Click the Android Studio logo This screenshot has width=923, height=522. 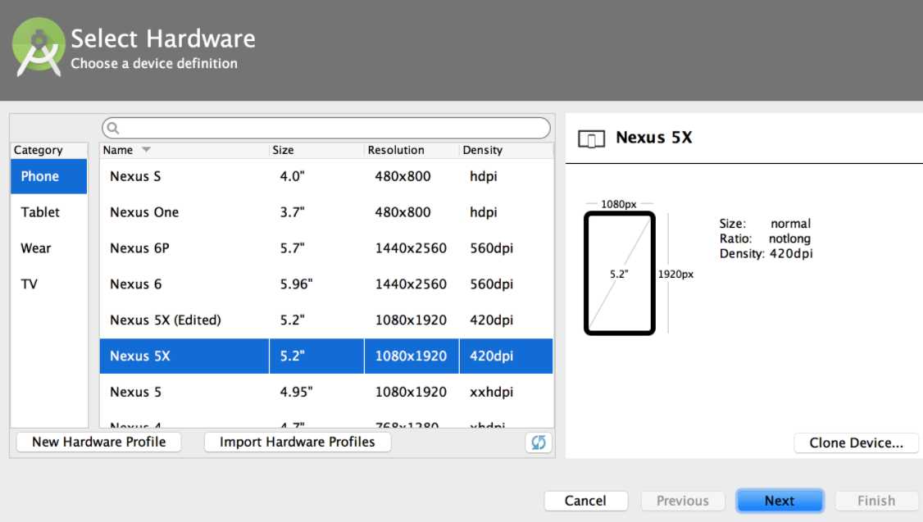(39, 47)
